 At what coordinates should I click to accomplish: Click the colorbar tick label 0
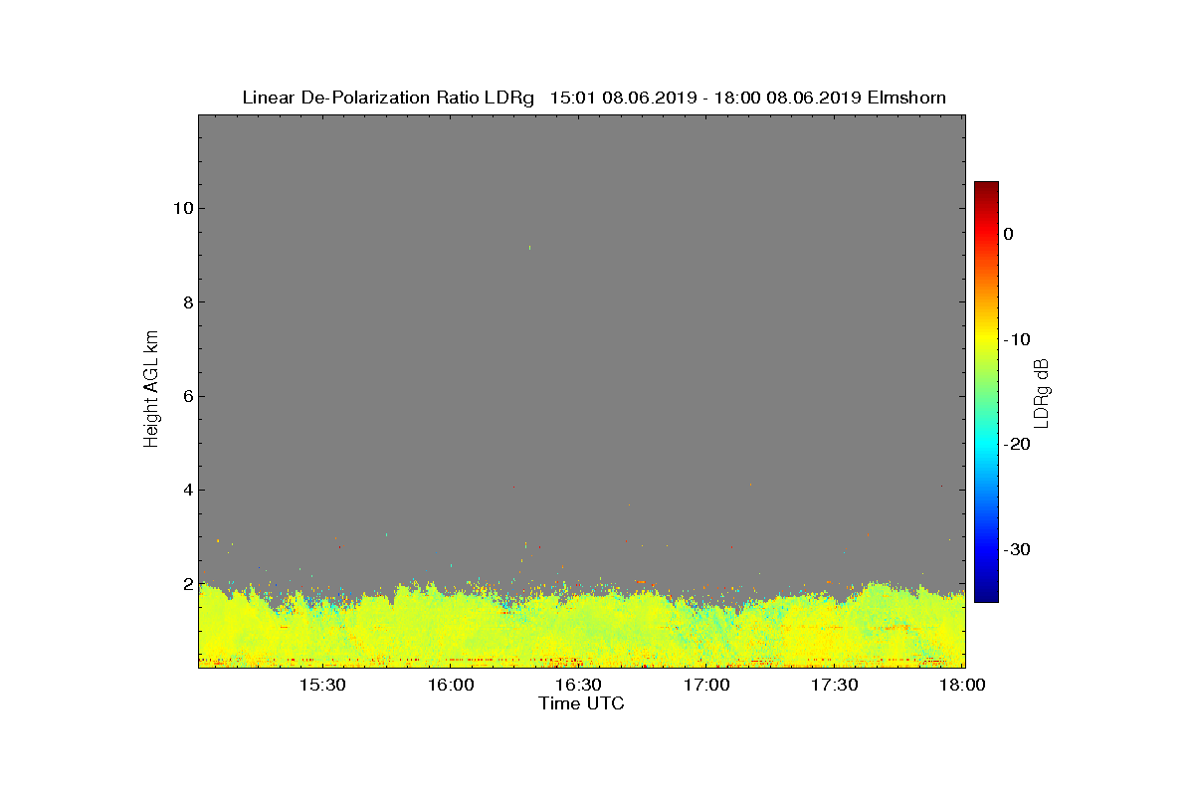click(1008, 234)
